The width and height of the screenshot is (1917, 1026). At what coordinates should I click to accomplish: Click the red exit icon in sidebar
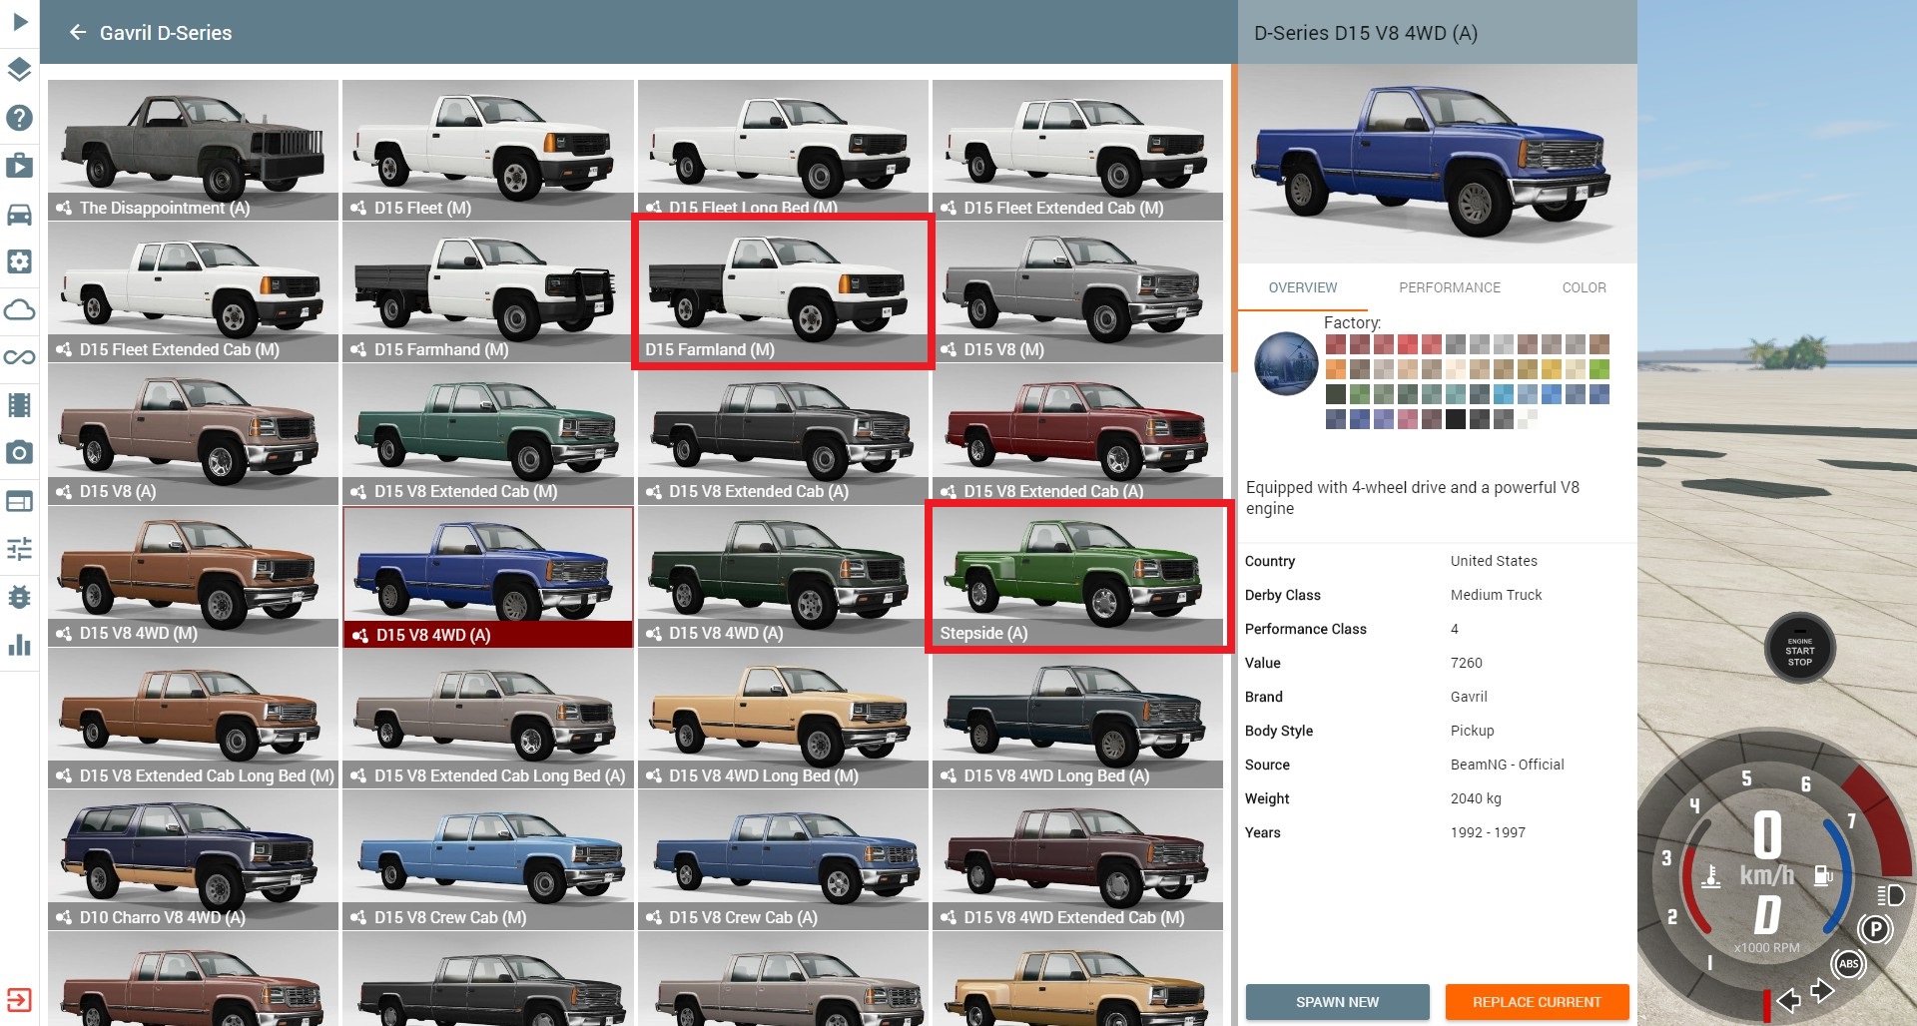[20, 1000]
